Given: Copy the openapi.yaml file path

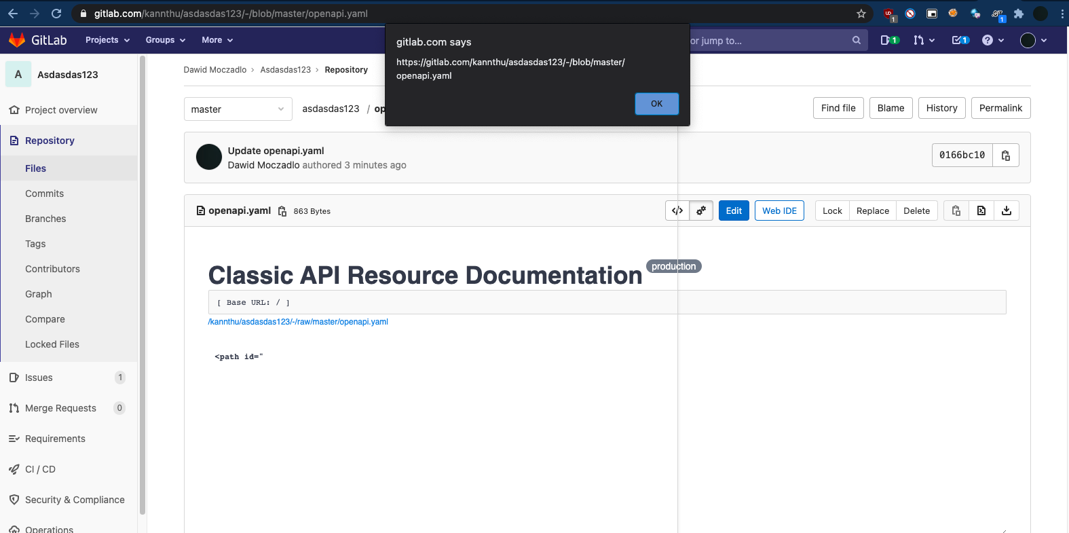Looking at the screenshot, I should [282, 211].
